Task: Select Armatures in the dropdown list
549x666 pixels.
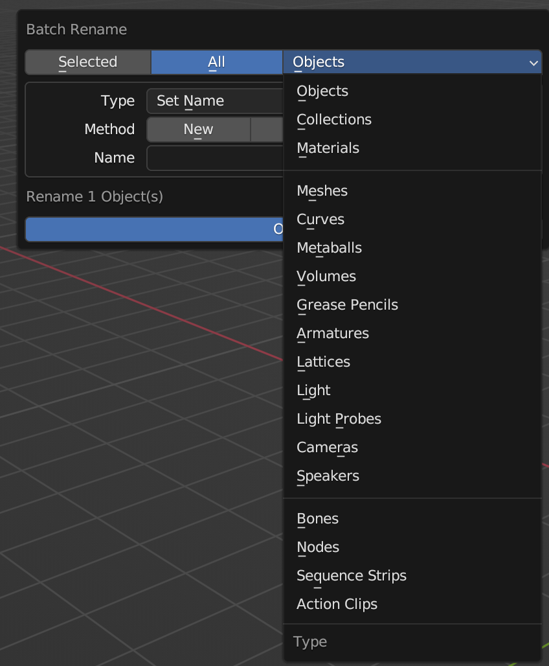Action: pos(333,334)
